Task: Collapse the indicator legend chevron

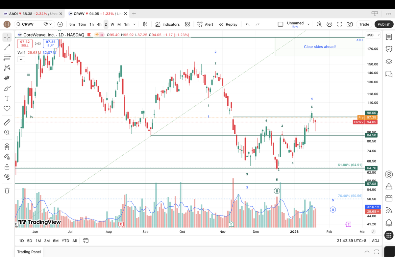Action: (x=21, y=59)
